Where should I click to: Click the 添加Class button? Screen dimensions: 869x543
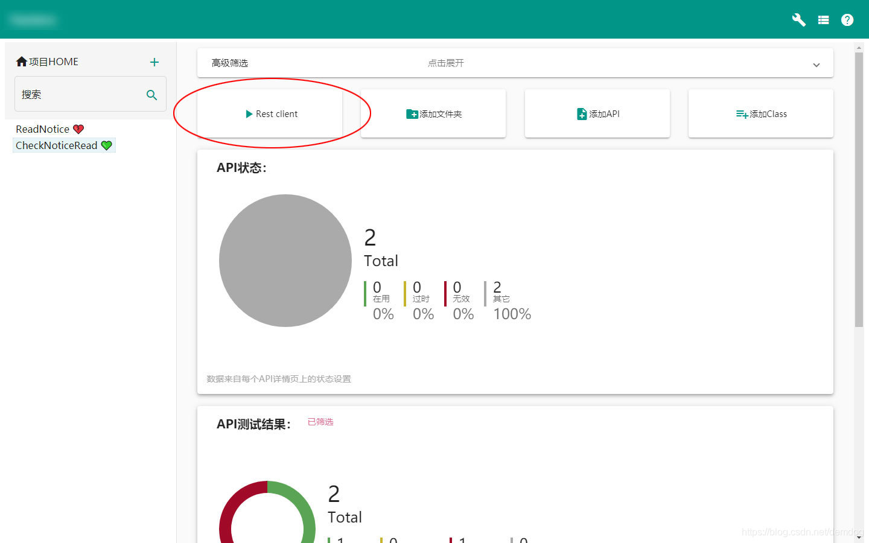click(x=761, y=113)
